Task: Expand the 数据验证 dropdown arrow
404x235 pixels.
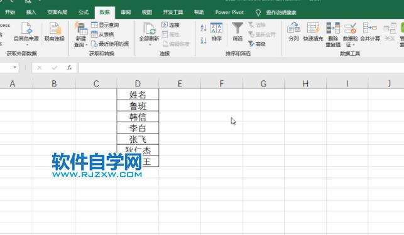Action: point(354,45)
